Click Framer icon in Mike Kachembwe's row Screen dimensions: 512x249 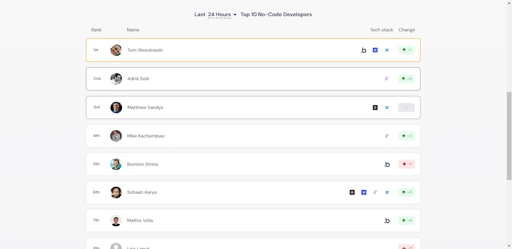(387, 136)
